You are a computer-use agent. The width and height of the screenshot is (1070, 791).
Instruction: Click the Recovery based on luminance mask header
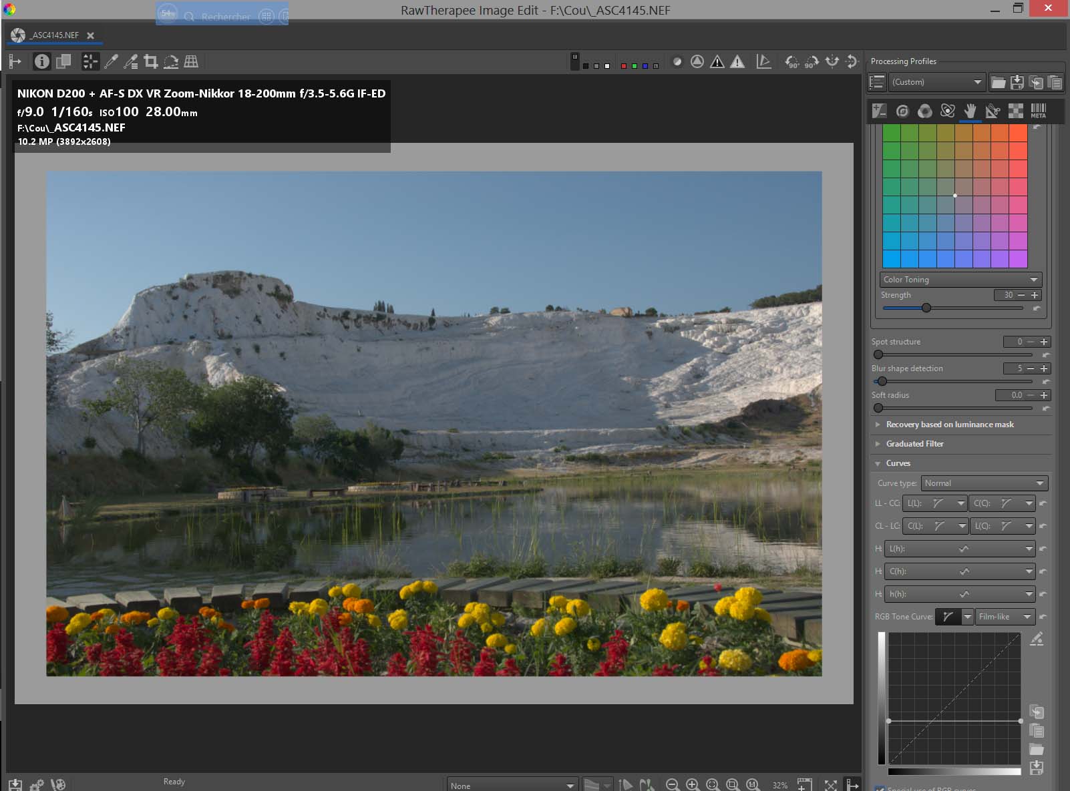949,425
